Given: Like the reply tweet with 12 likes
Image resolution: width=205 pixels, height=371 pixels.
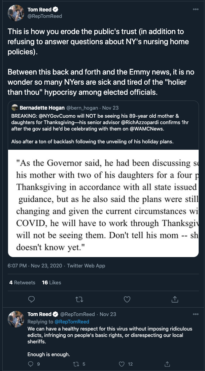Looking at the screenshot, I should 122,364.
